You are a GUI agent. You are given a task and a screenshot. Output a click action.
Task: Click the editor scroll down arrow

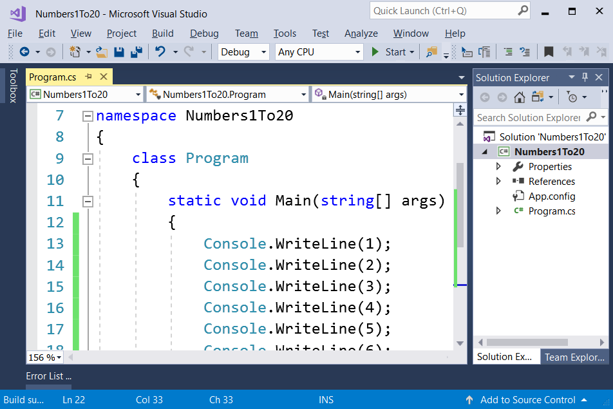(x=460, y=343)
